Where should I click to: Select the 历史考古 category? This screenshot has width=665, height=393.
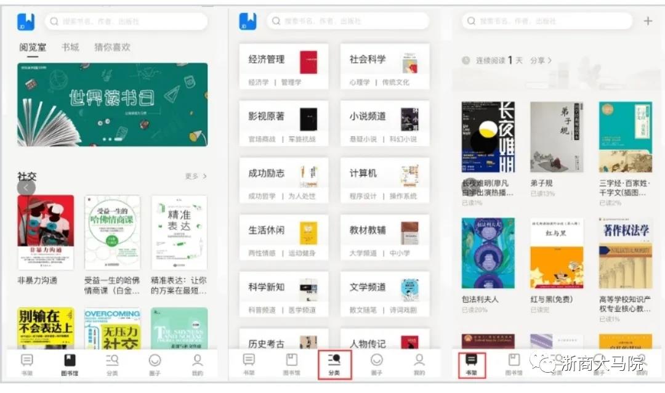[x=284, y=339]
